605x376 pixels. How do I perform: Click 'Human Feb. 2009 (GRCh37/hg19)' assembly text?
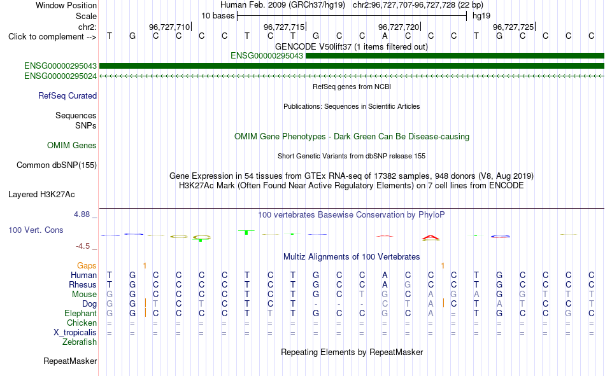tap(284, 5)
